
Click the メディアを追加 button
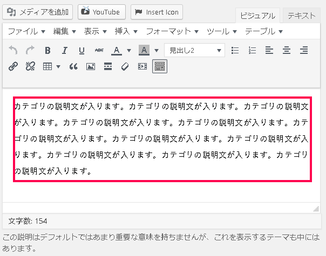coord(38,11)
